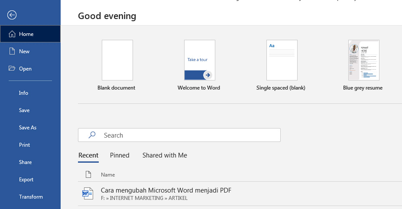
Task: Switch to the Recent tab
Action: (88, 155)
